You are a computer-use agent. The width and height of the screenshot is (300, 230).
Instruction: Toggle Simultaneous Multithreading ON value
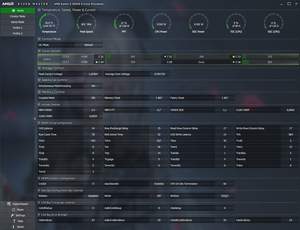click(x=93, y=86)
